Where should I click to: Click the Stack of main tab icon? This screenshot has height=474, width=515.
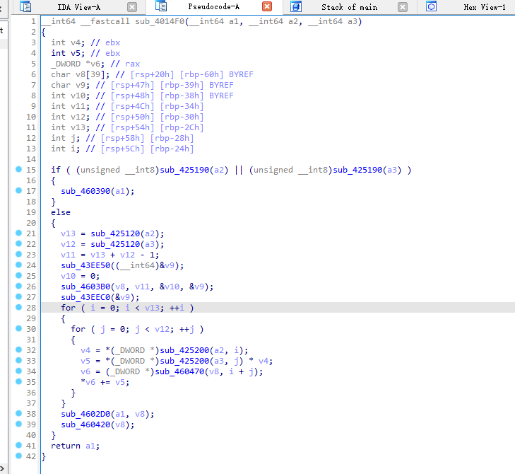[x=296, y=7]
